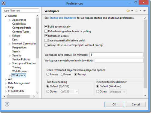
Task: Click the back navigation arrow icon
Action: [x=128, y=11]
